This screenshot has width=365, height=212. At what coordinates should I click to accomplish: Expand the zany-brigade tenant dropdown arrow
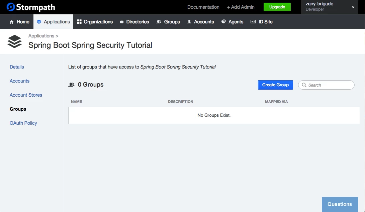click(353, 7)
